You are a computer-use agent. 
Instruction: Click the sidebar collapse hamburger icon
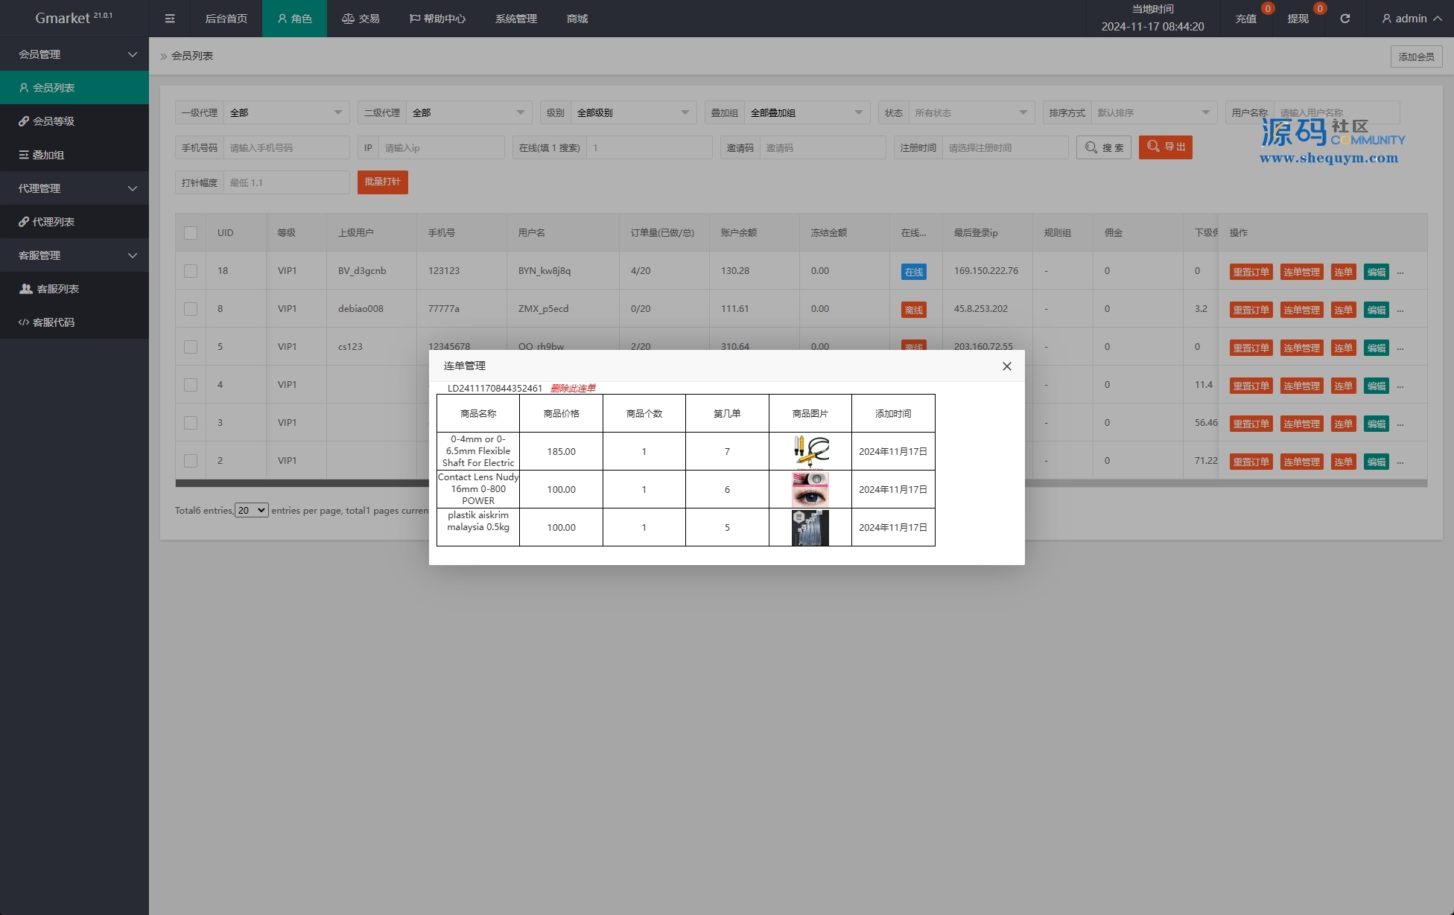pyautogui.click(x=170, y=19)
